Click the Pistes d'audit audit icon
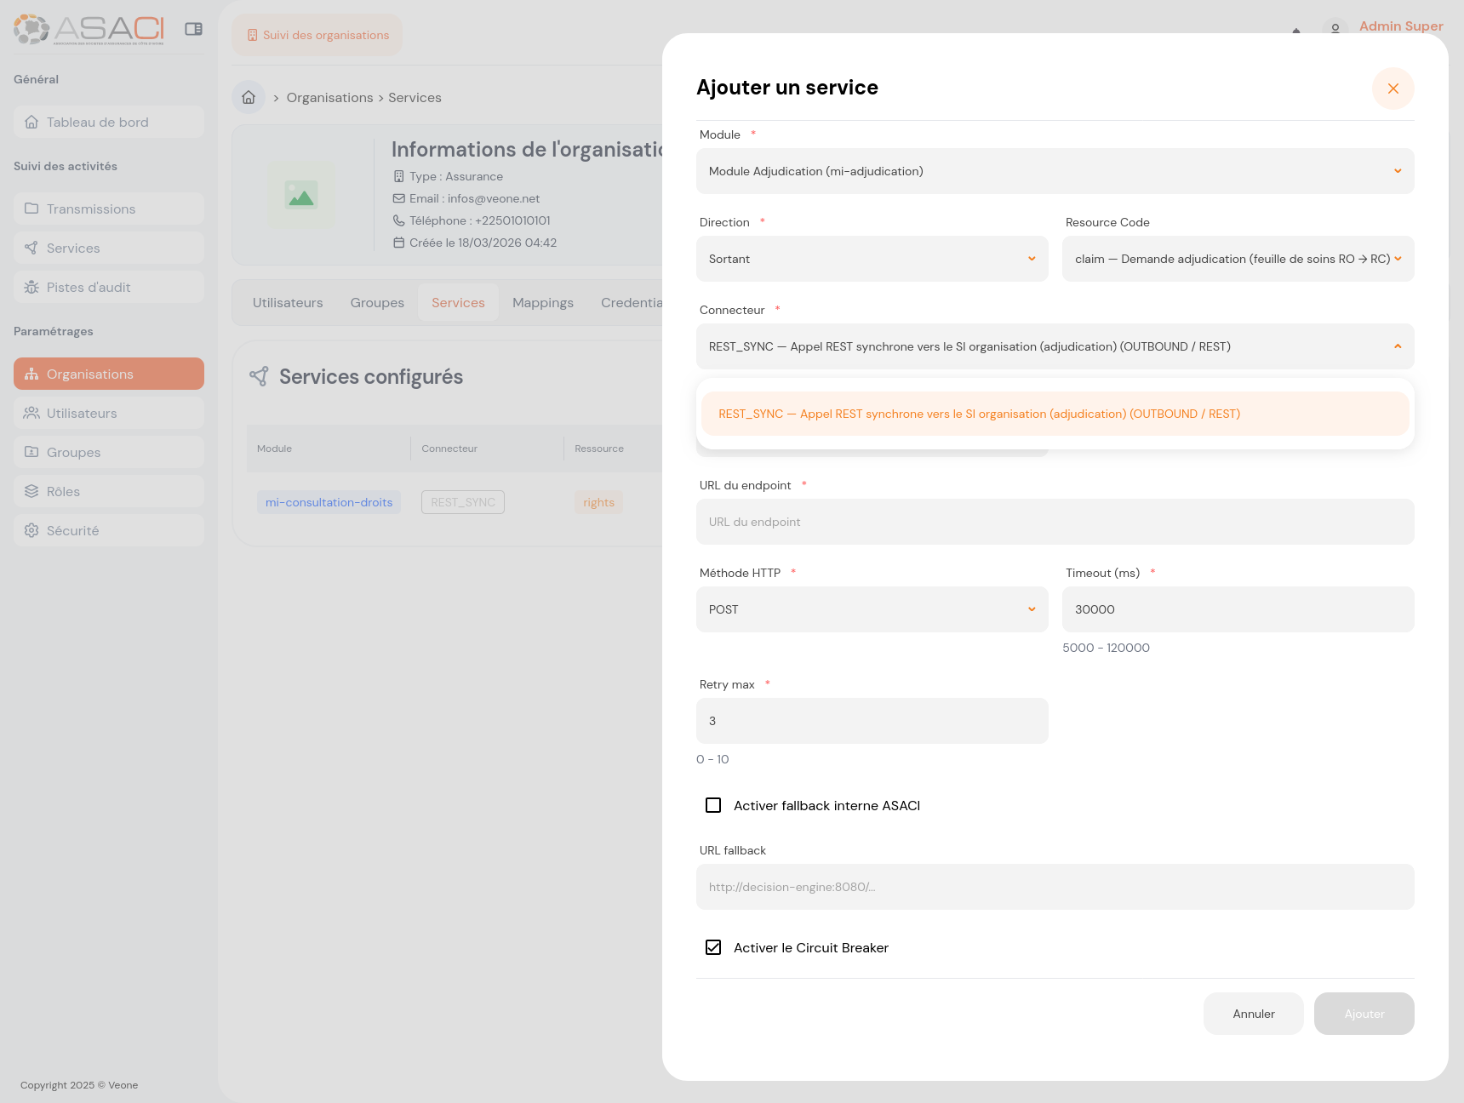The width and height of the screenshot is (1464, 1103). [31, 287]
